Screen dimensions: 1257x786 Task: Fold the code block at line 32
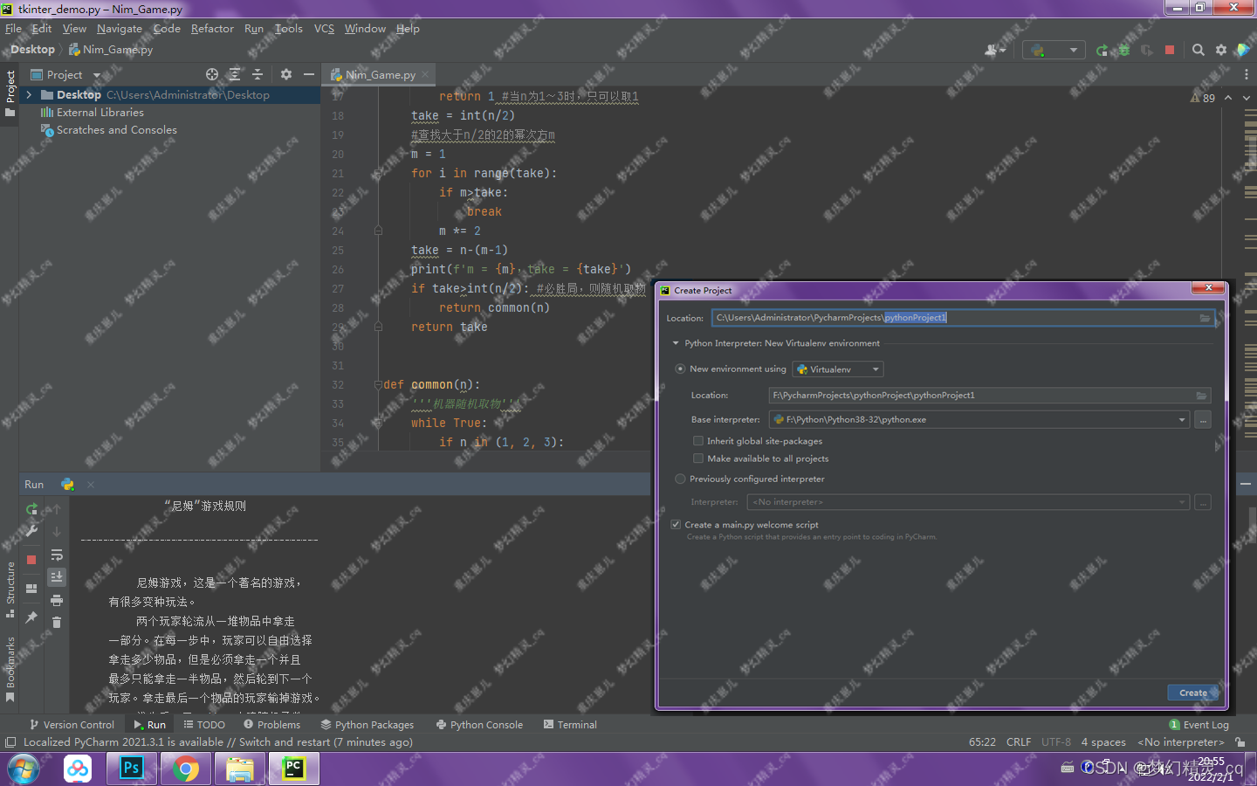(x=378, y=384)
